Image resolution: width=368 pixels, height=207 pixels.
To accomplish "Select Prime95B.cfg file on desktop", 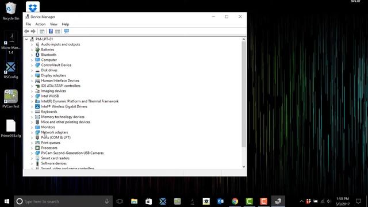I will pos(10,128).
